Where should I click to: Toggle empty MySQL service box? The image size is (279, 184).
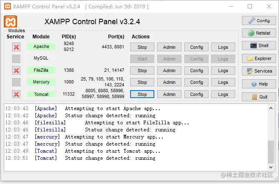point(16,59)
